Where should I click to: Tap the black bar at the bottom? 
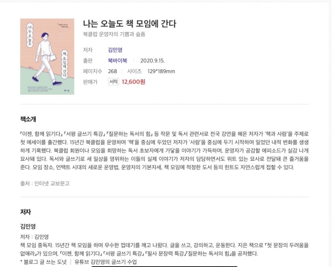(x=164, y=266)
